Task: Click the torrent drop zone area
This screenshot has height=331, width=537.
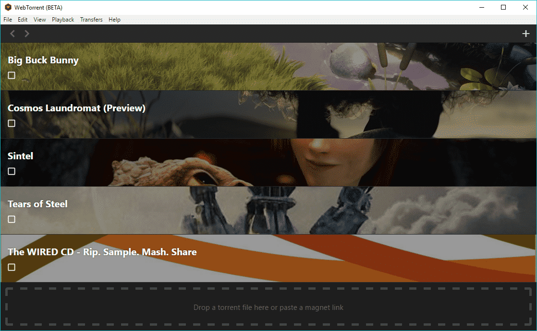Action: [268, 307]
